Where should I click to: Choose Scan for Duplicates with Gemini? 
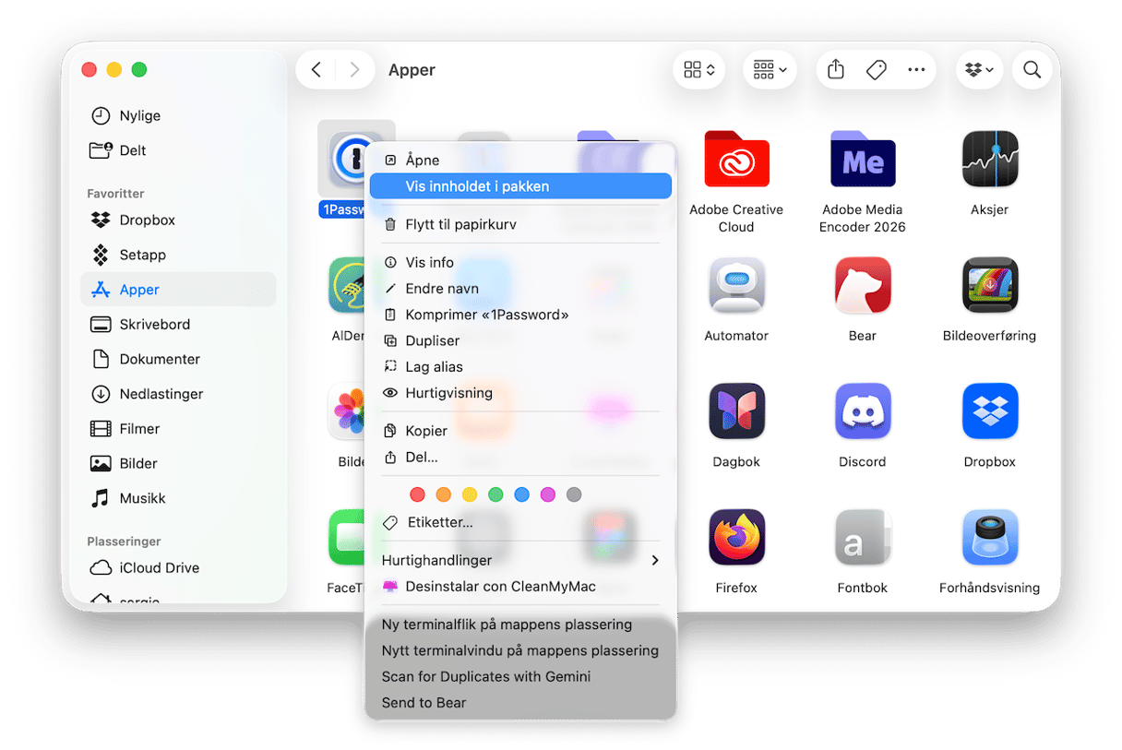tap(521, 676)
